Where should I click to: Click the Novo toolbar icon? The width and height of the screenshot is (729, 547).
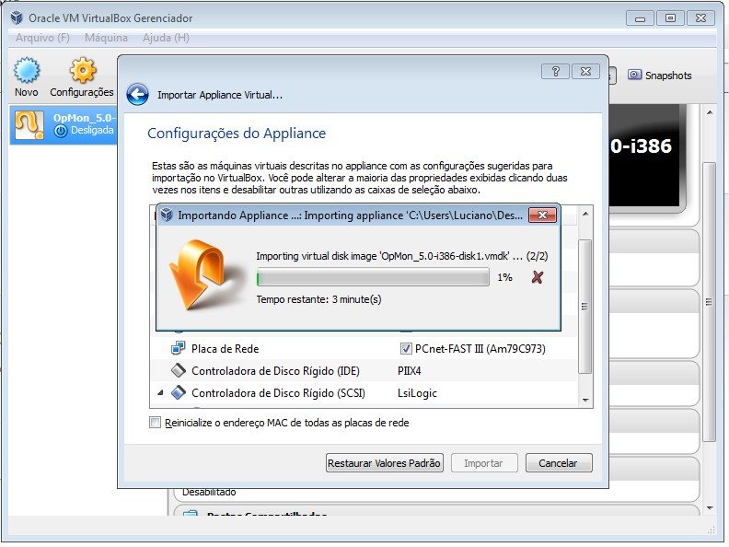pos(27,72)
